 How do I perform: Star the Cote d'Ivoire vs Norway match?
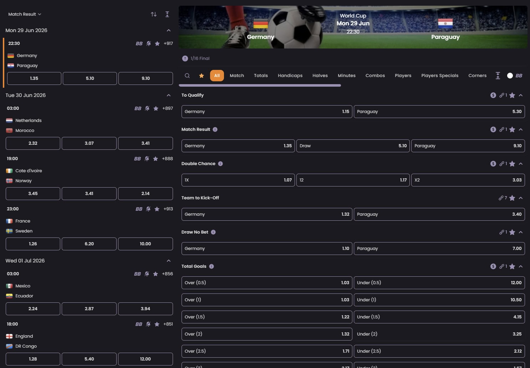click(x=156, y=159)
